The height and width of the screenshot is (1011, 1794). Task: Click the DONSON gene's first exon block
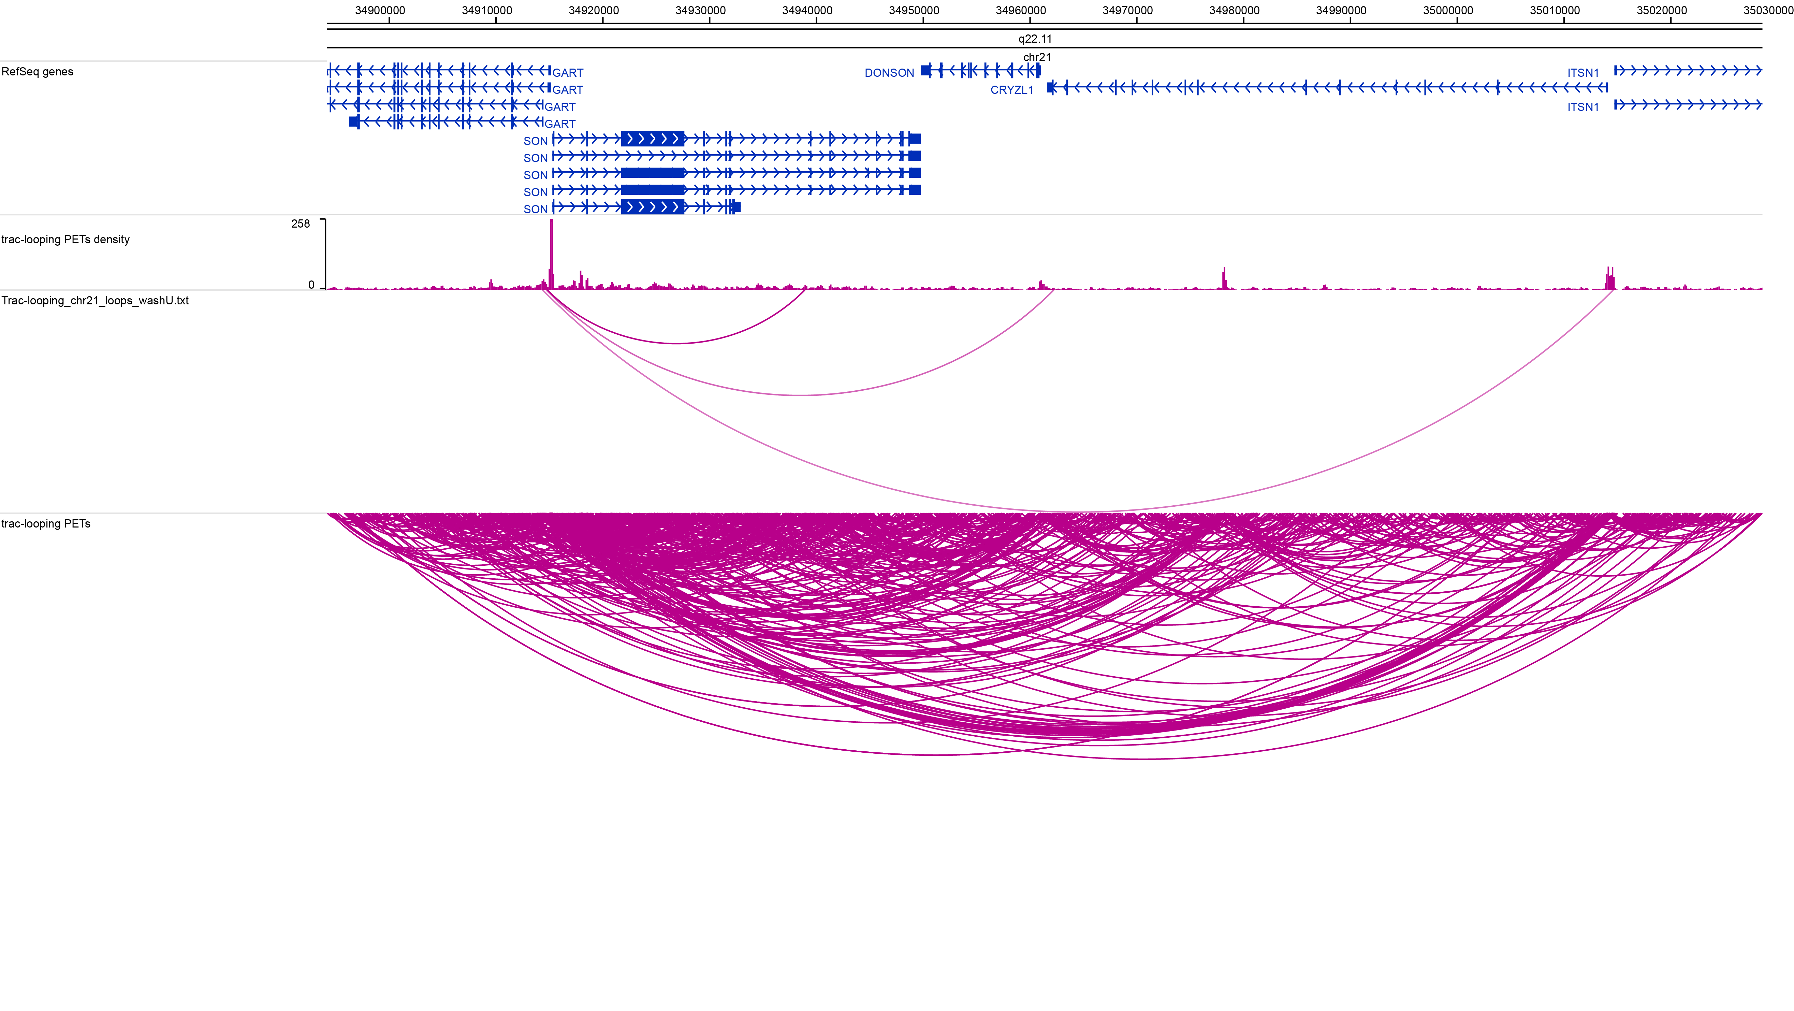click(925, 70)
